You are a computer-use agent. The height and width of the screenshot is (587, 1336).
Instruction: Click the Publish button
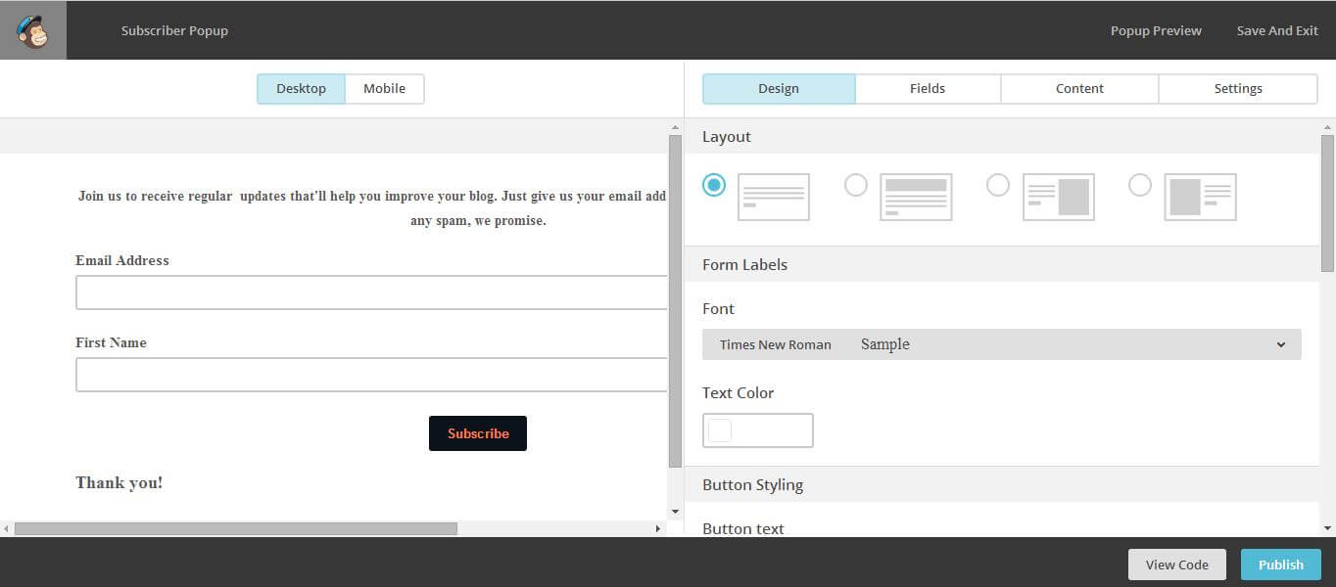pyautogui.click(x=1279, y=564)
